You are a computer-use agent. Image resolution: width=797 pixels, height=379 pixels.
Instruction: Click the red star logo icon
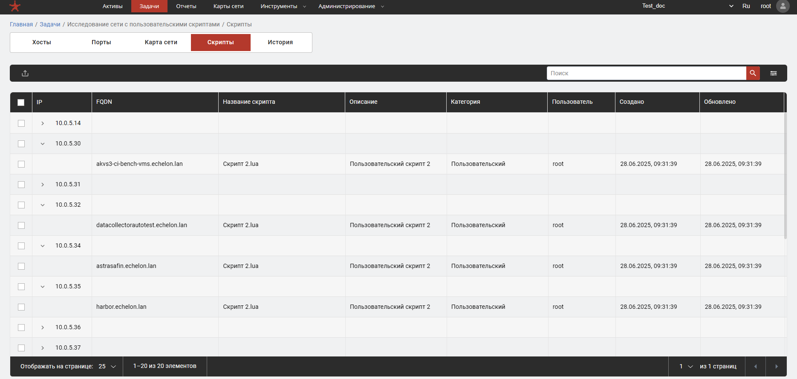(15, 6)
